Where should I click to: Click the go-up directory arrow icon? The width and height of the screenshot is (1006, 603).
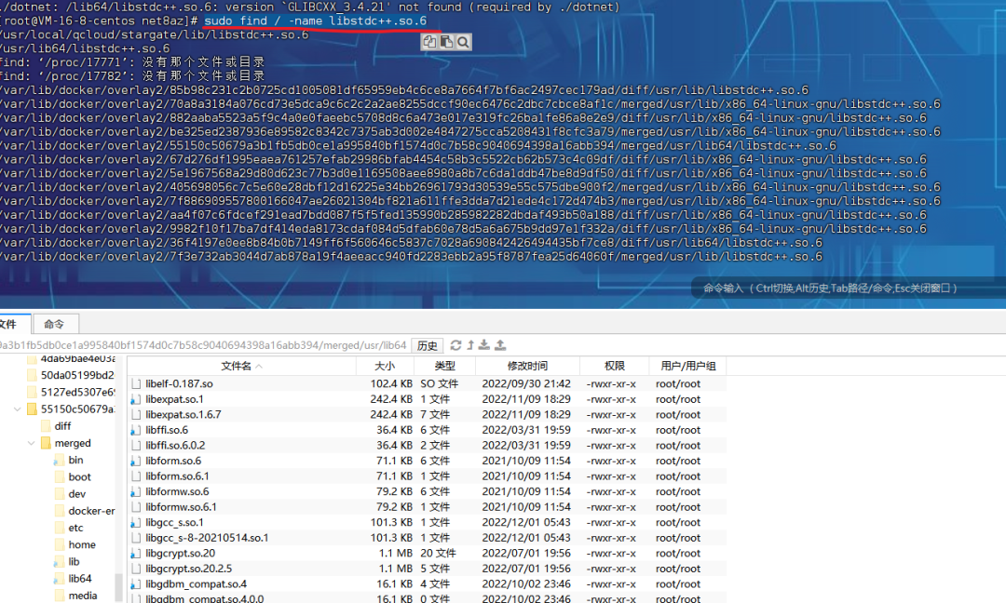click(x=470, y=343)
